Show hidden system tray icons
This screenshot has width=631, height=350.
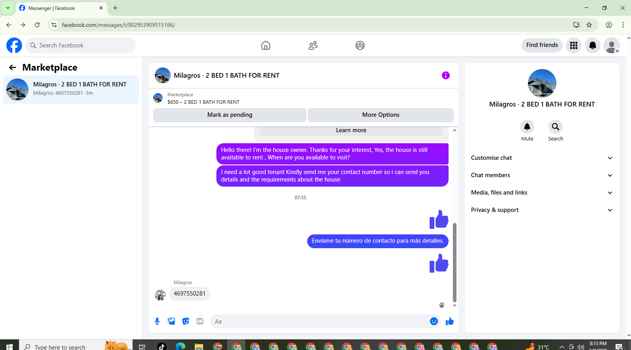[x=562, y=347]
